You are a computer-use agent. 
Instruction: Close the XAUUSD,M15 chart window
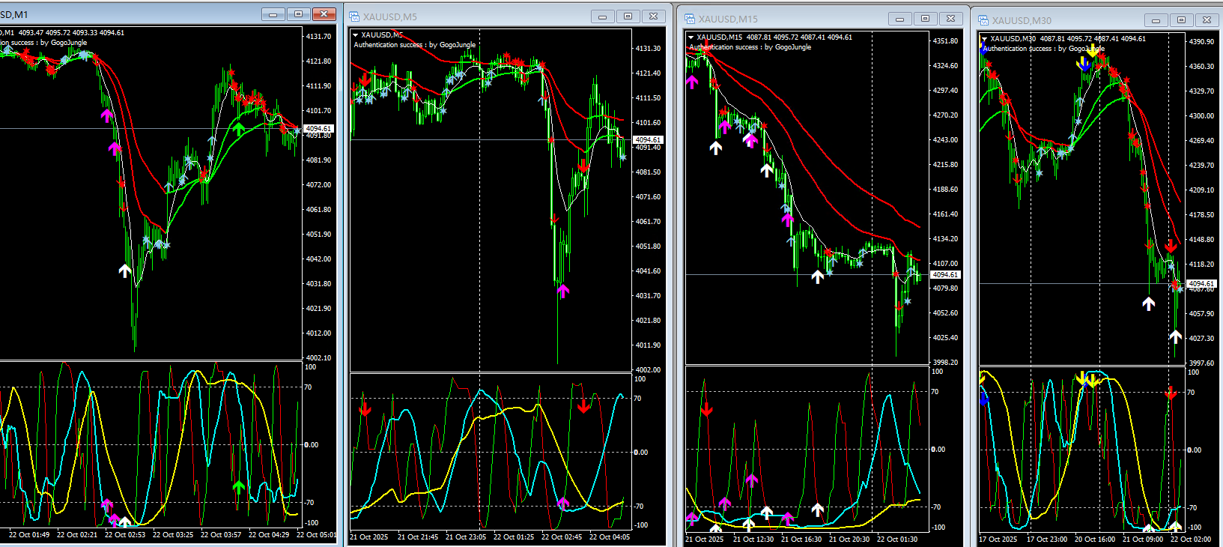(x=950, y=19)
